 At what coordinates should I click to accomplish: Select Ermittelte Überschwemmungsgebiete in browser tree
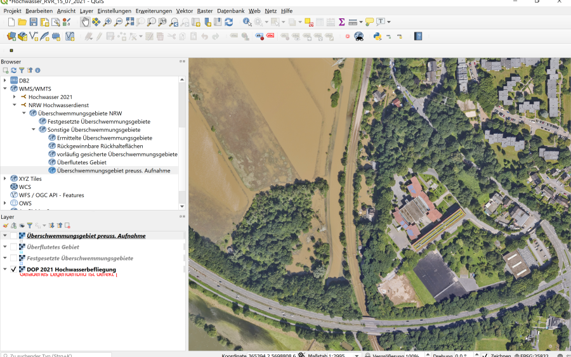104,138
